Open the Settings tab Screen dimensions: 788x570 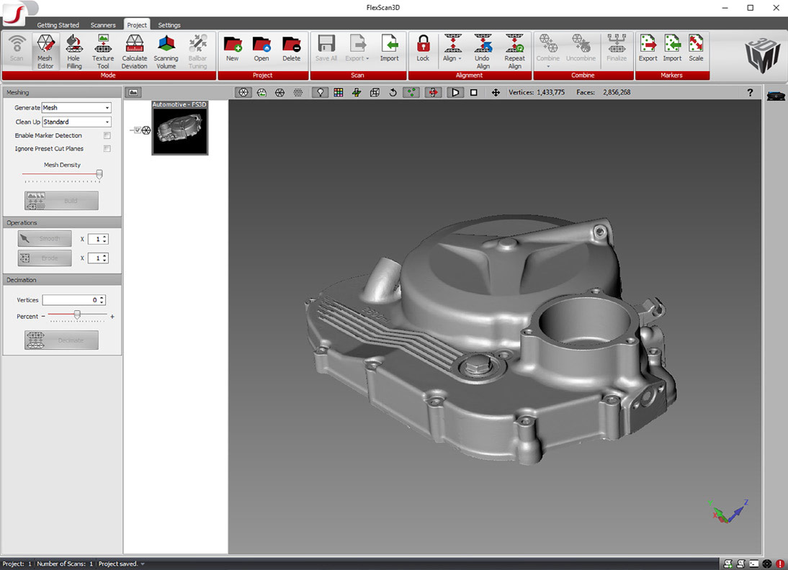point(169,25)
